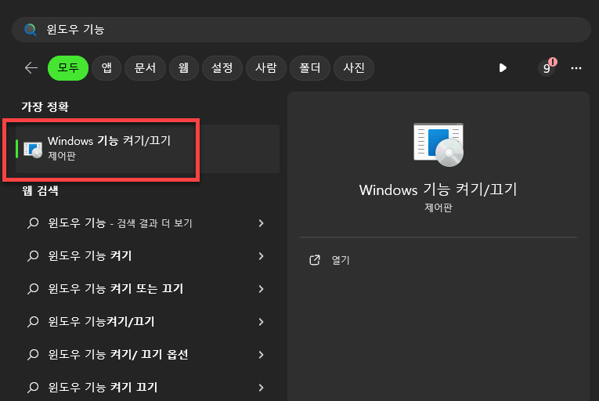Open the three-dot more options menu
Image resolution: width=599 pixels, height=401 pixels.
click(x=576, y=68)
